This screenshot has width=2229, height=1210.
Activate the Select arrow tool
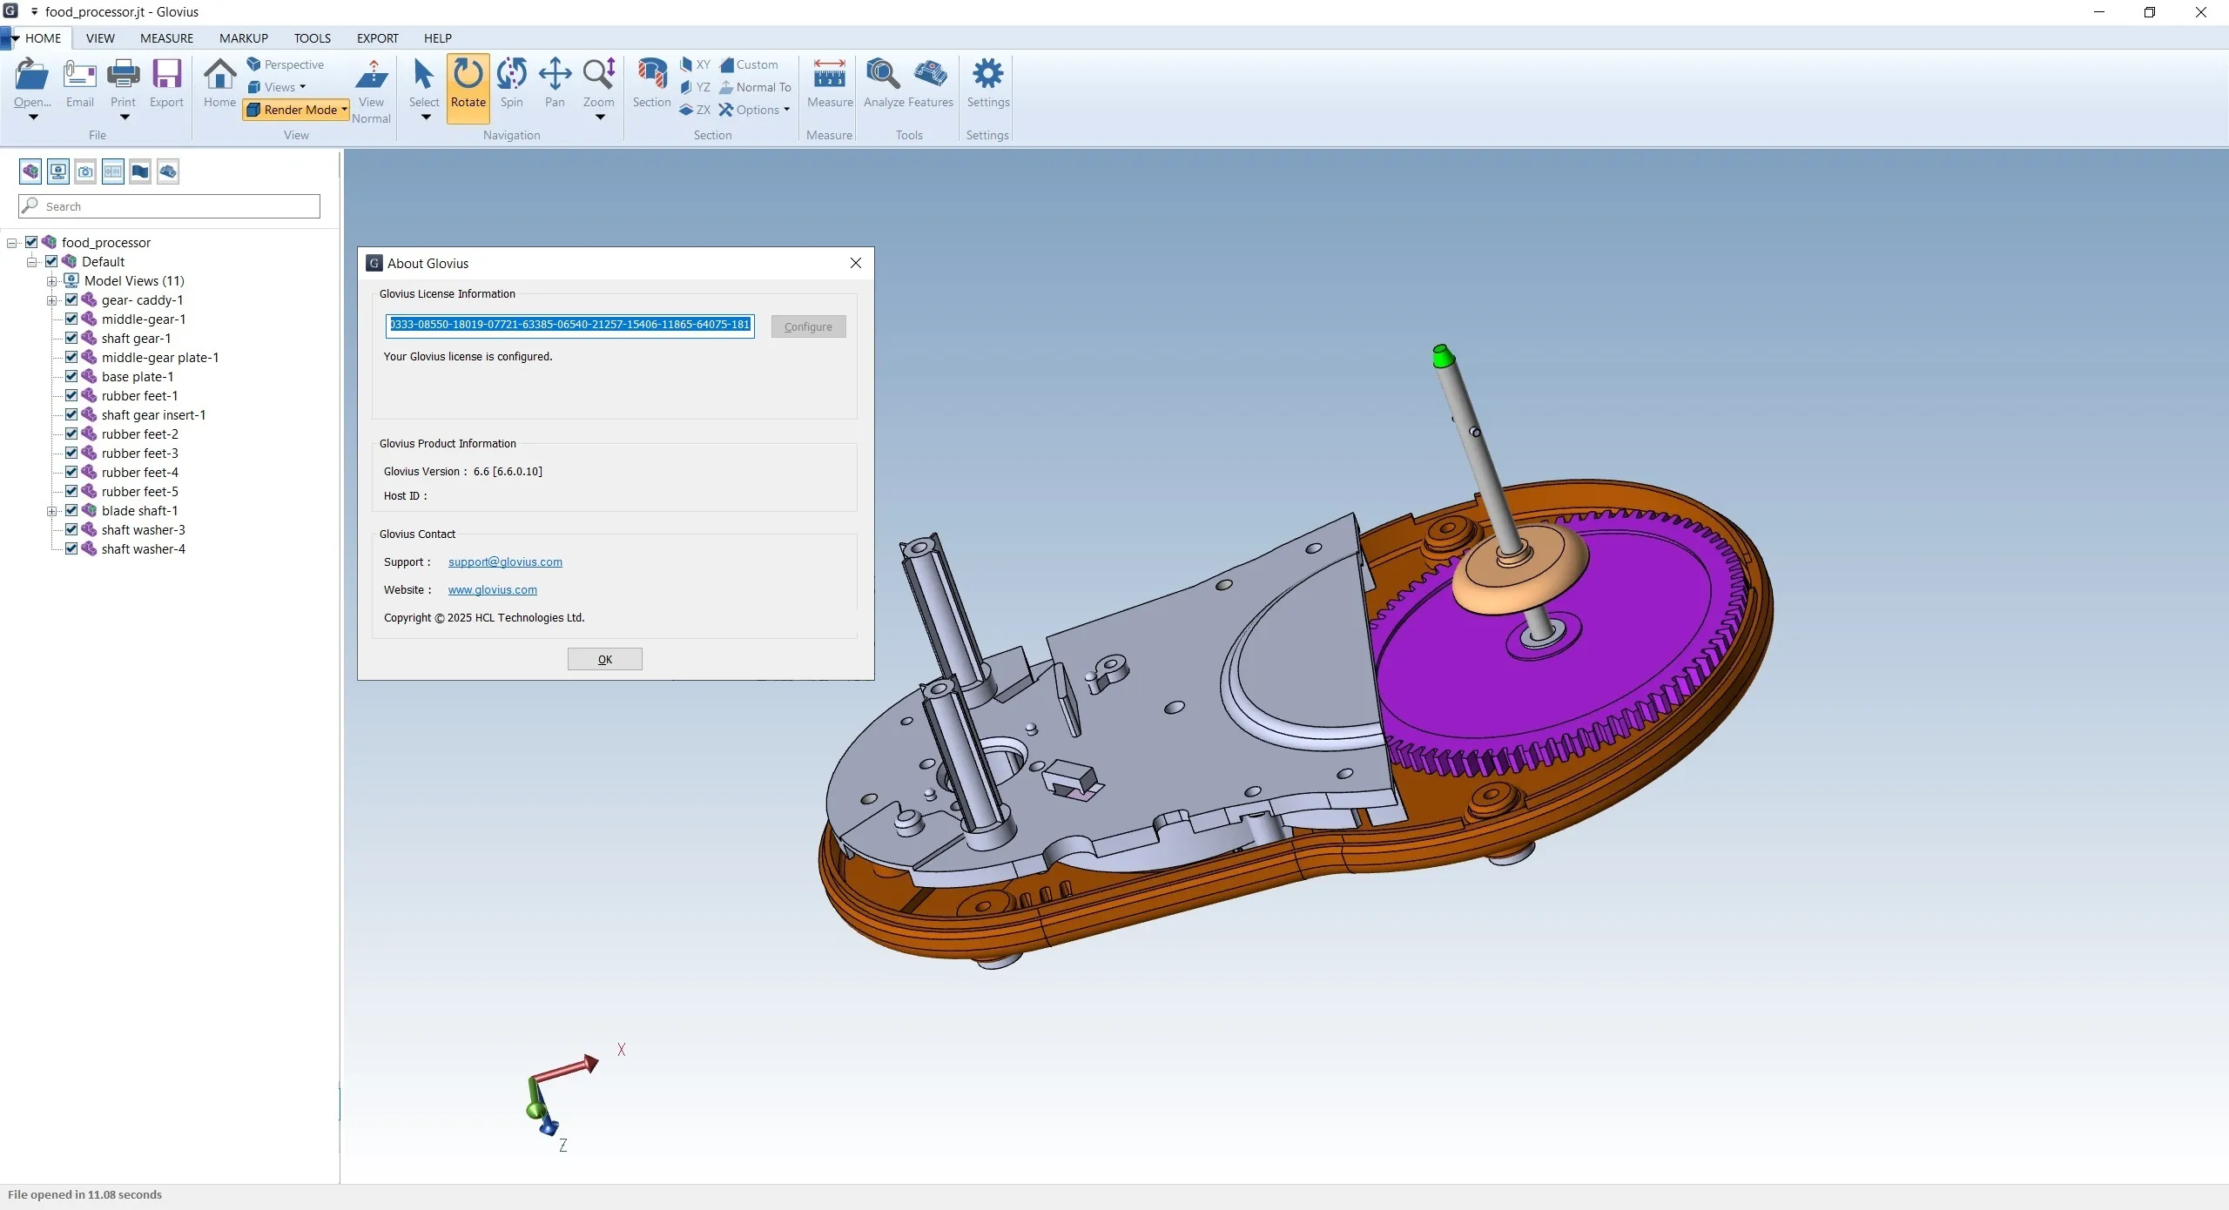pyautogui.click(x=424, y=83)
